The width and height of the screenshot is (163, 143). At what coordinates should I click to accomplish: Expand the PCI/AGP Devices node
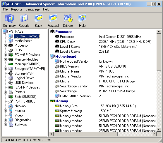[x=5, y=55]
